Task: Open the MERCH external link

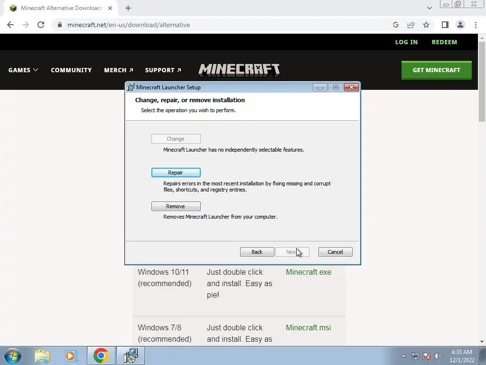Action: point(118,70)
